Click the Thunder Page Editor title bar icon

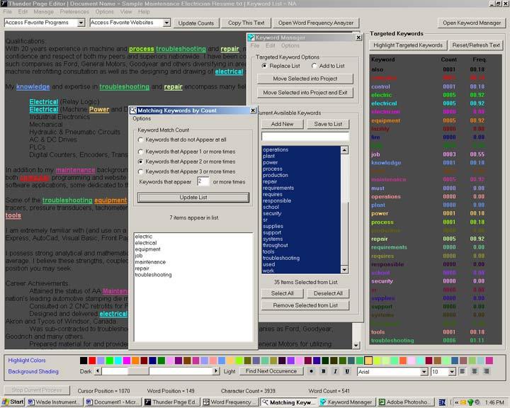[4, 4]
